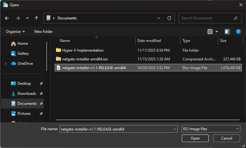Click the view layout icon
The width and height of the screenshot is (246, 148).
tap(210, 32)
